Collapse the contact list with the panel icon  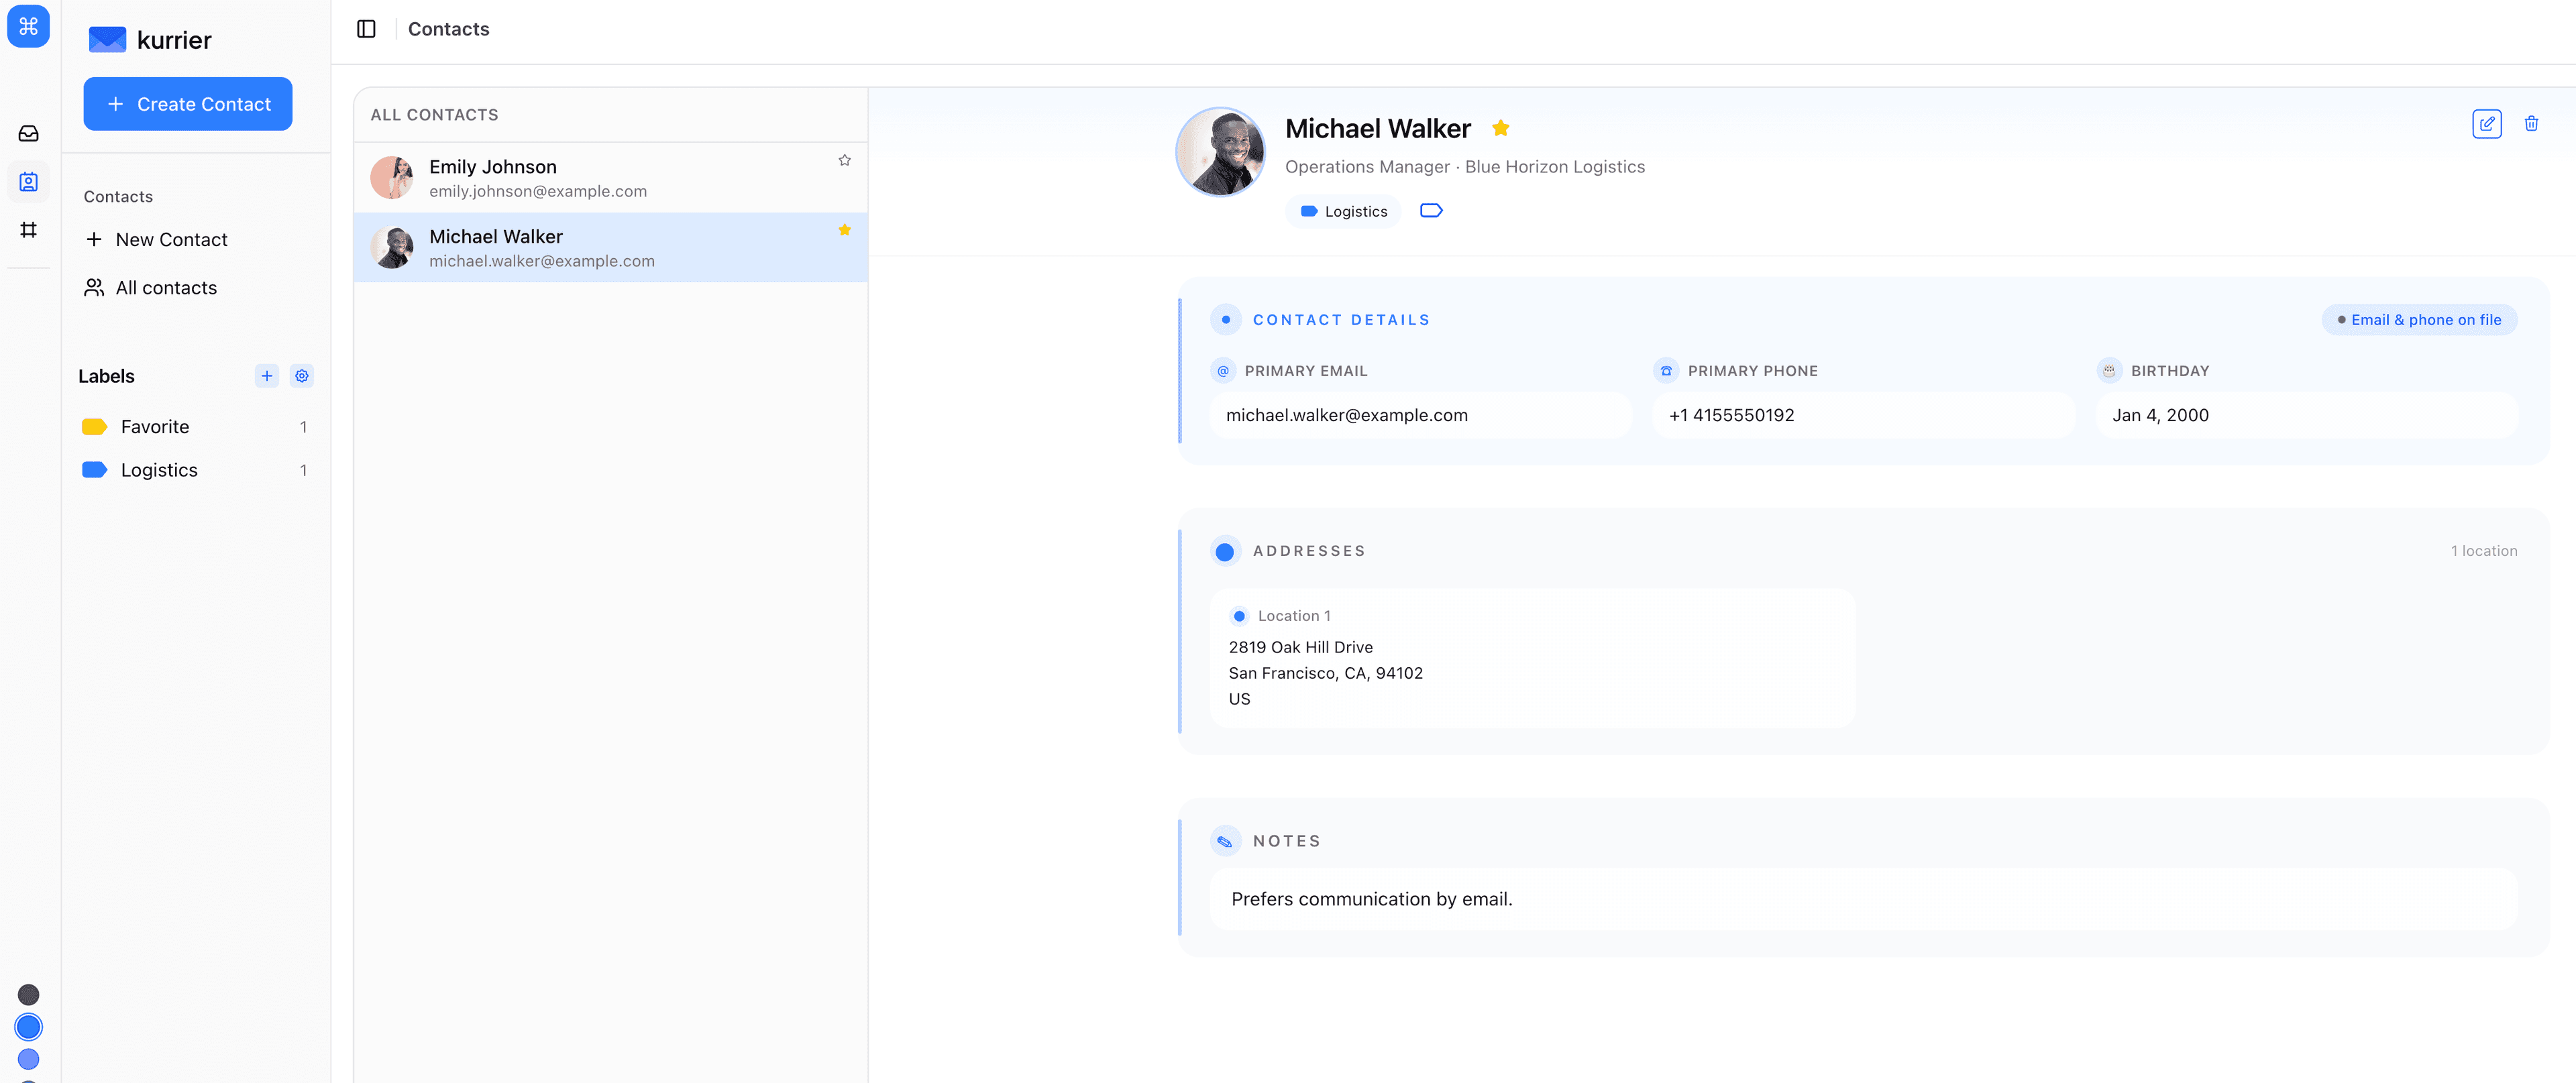(366, 28)
